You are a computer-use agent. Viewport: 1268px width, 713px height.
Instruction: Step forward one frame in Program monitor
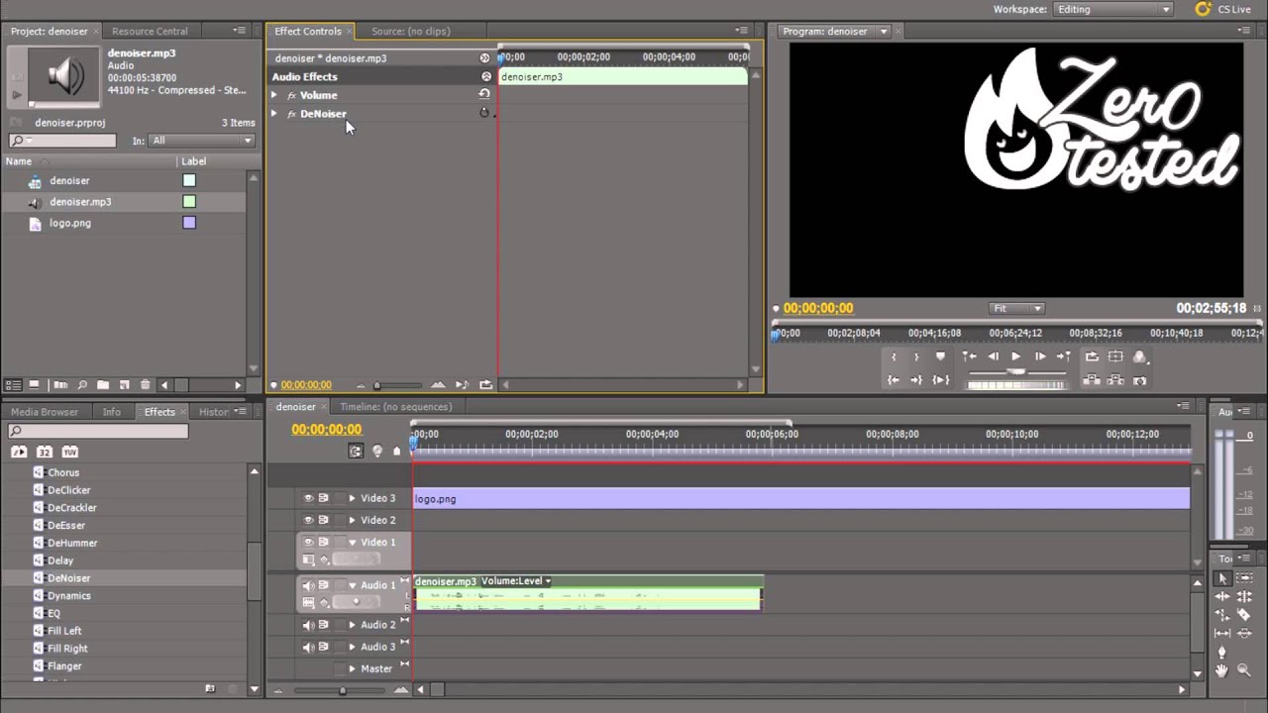click(1039, 356)
